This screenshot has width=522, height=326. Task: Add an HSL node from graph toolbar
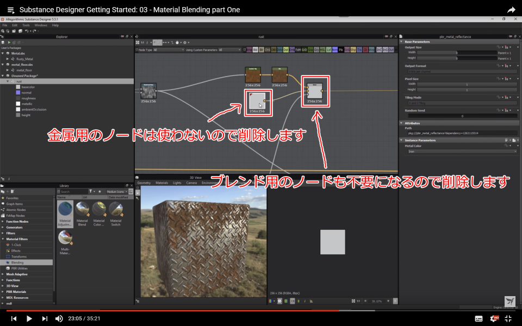322,50
